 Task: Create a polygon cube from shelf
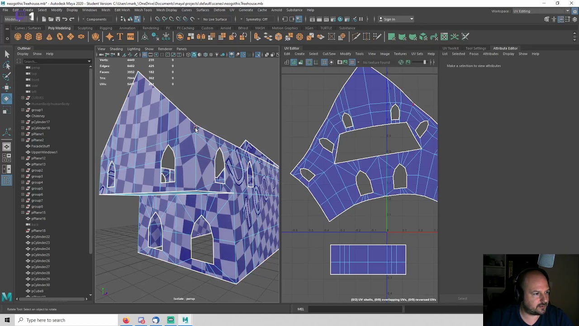point(28,37)
